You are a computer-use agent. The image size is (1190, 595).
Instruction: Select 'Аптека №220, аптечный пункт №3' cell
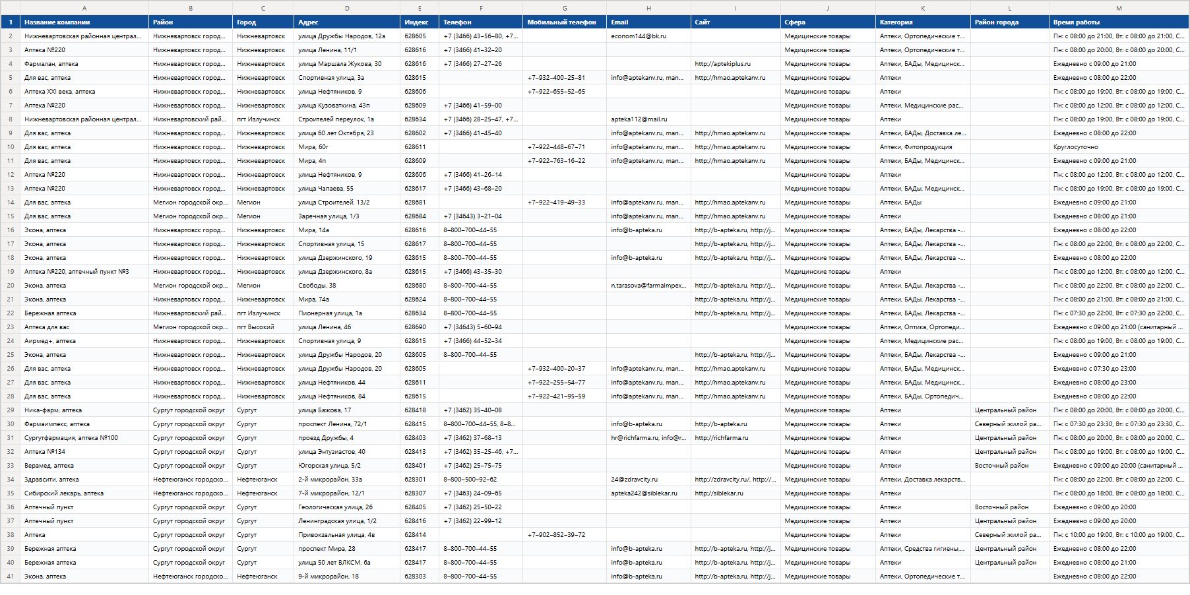(x=84, y=272)
